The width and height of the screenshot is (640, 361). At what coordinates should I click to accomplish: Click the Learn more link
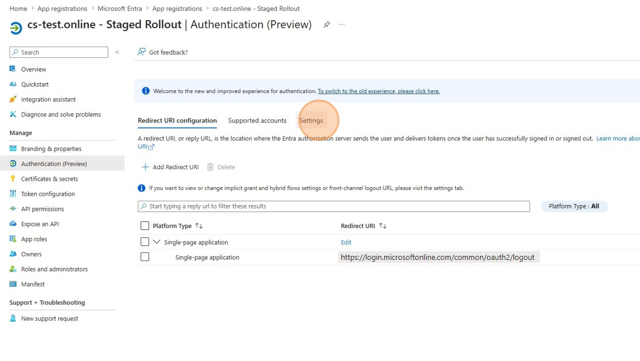[x=618, y=139]
